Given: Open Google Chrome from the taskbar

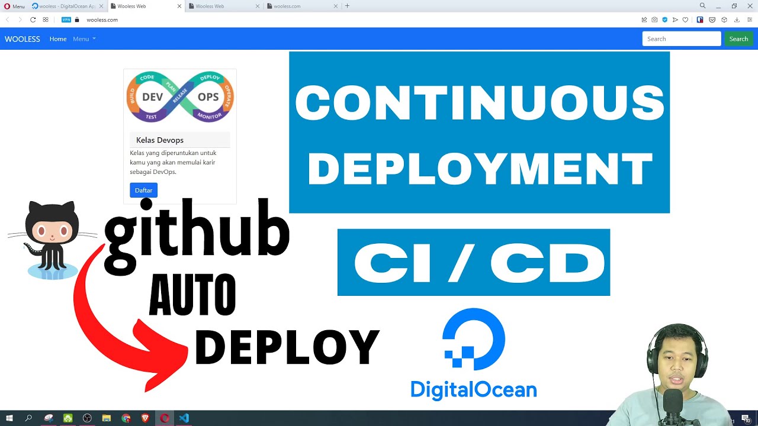Looking at the screenshot, I should [126, 418].
